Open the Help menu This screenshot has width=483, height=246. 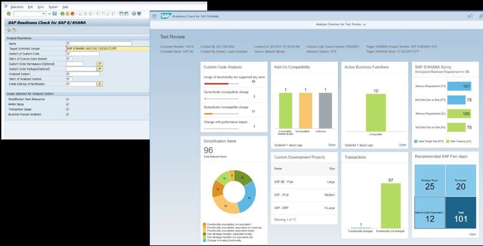pyautogui.click(x=66, y=7)
